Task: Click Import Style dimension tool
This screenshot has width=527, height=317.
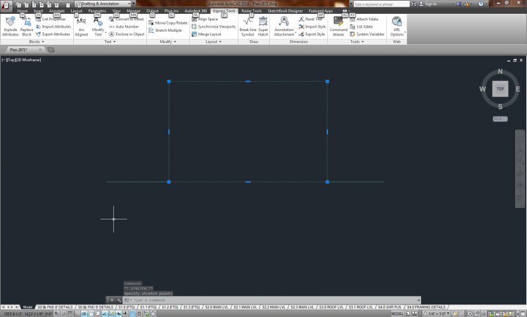Action: (312, 26)
